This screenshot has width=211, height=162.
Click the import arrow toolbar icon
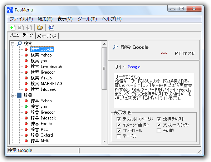click(x=51, y=28)
